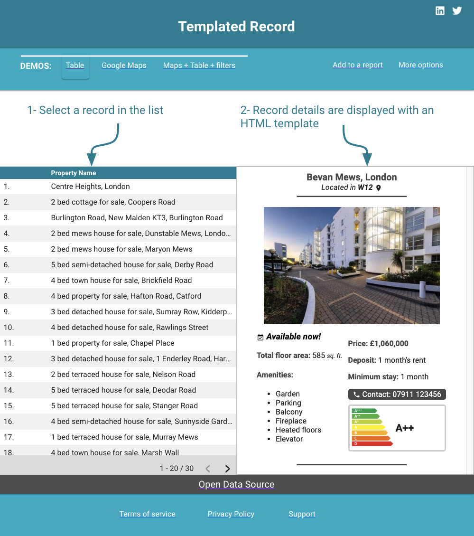Click the calendar icon beside Available now
474x536 pixels.
click(260, 338)
